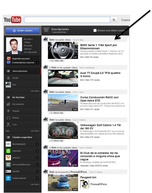Open the Vídeos link in profile panel

point(27,42)
